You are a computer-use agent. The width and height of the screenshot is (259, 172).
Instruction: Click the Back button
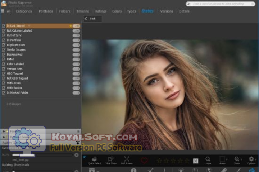pyautogui.click(x=92, y=19)
